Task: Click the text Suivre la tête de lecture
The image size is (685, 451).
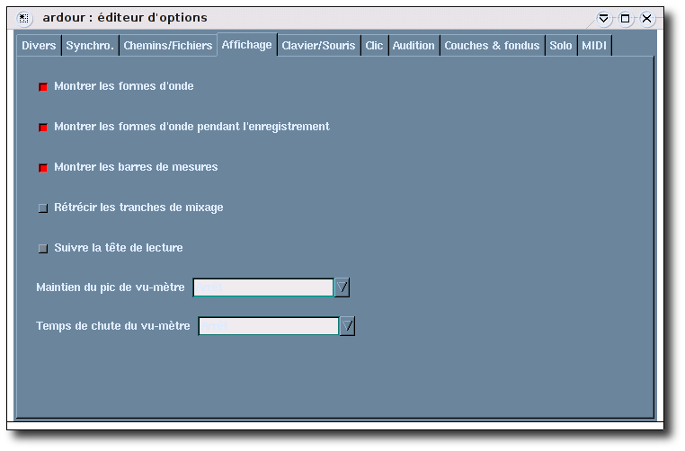Action: click(119, 248)
